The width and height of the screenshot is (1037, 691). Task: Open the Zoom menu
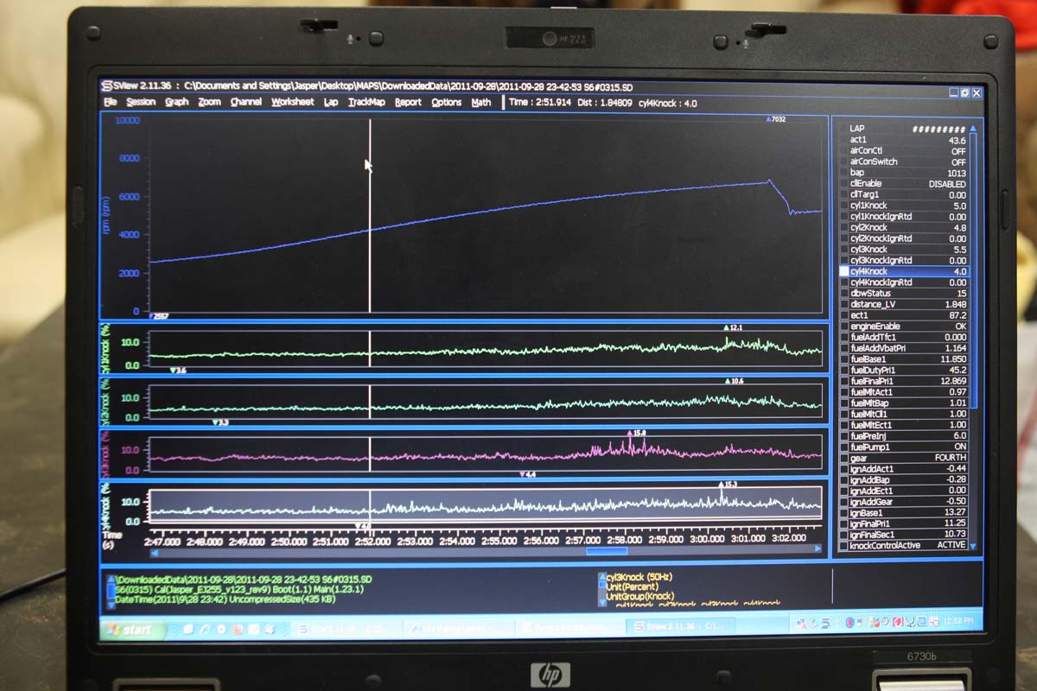tap(209, 102)
